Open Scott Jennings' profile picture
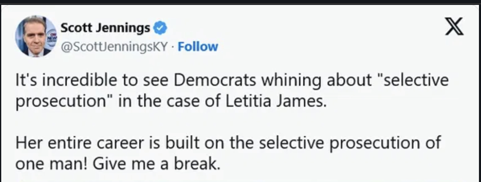The image size is (481, 182). (x=36, y=36)
